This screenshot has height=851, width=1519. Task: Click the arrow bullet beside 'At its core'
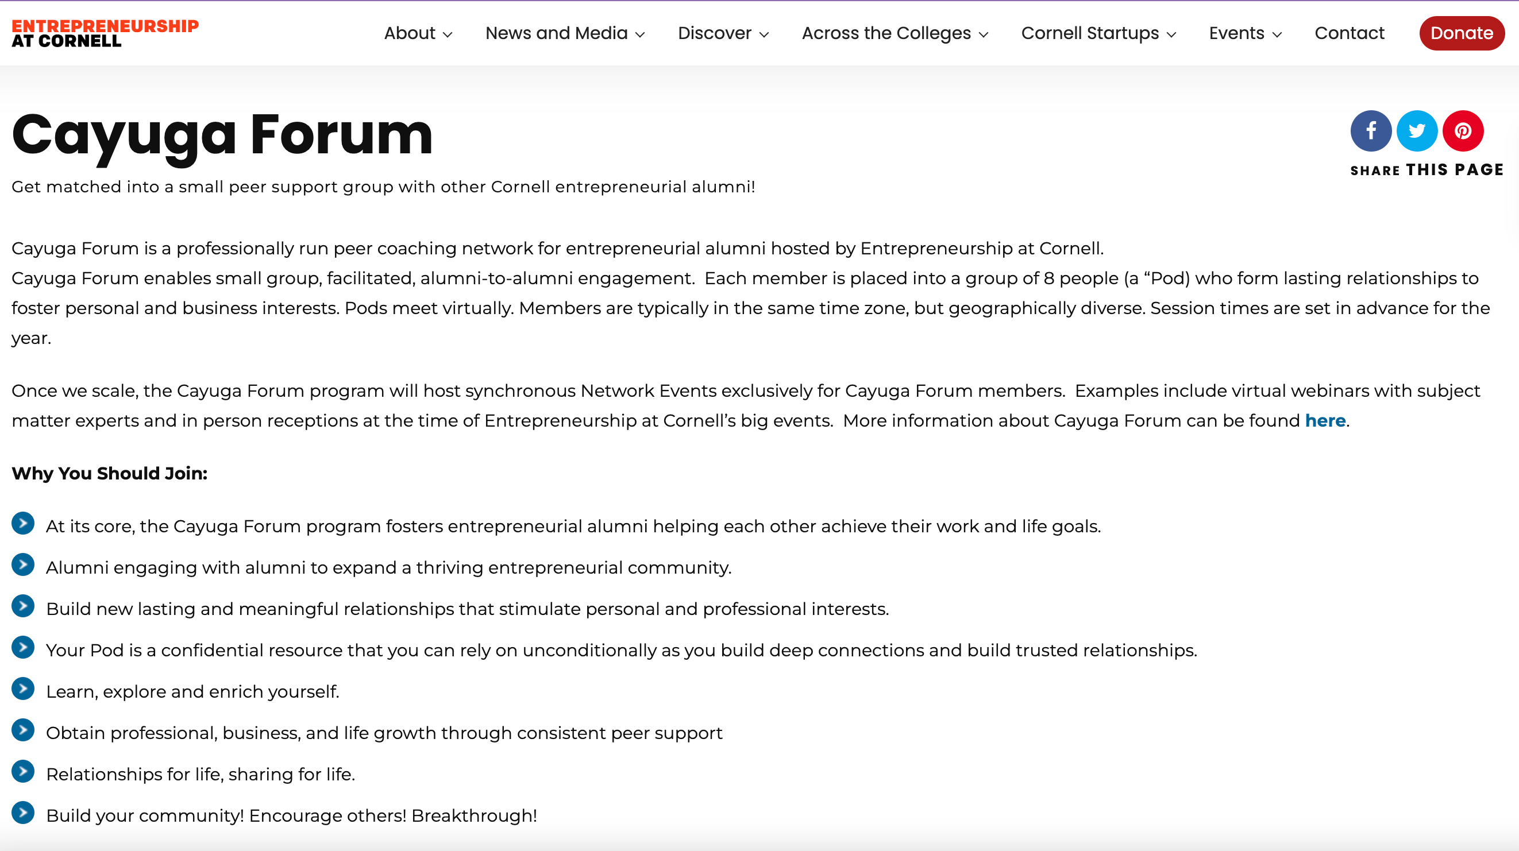click(x=23, y=523)
